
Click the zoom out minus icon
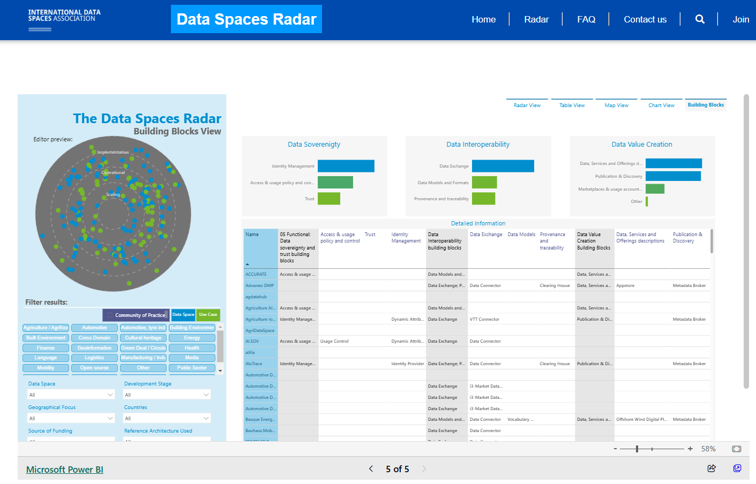(616, 449)
